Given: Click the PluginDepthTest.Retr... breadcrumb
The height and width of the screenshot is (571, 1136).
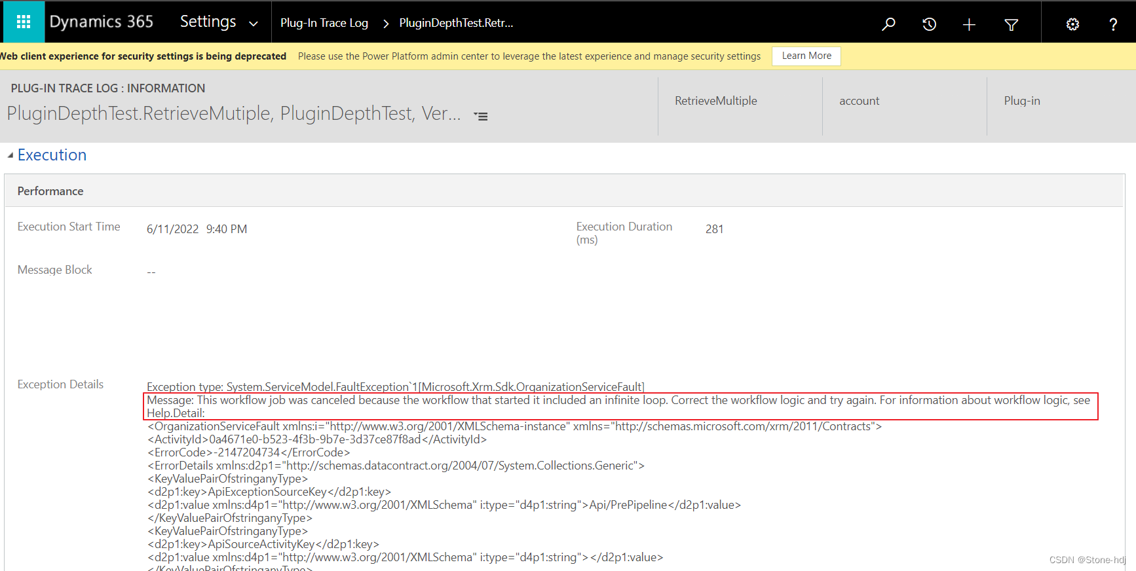Looking at the screenshot, I should coord(456,23).
